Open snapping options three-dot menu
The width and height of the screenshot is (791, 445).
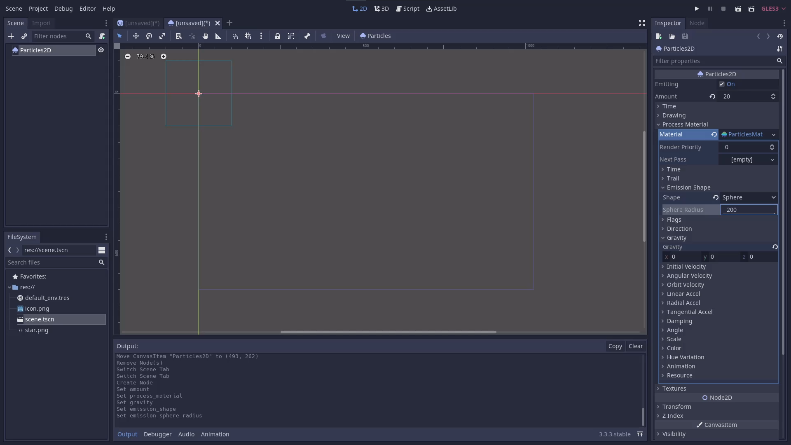click(x=261, y=36)
